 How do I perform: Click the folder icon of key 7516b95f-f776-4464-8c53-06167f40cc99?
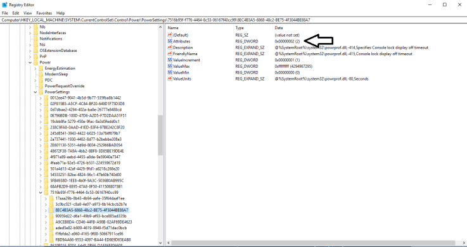click(x=46, y=193)
